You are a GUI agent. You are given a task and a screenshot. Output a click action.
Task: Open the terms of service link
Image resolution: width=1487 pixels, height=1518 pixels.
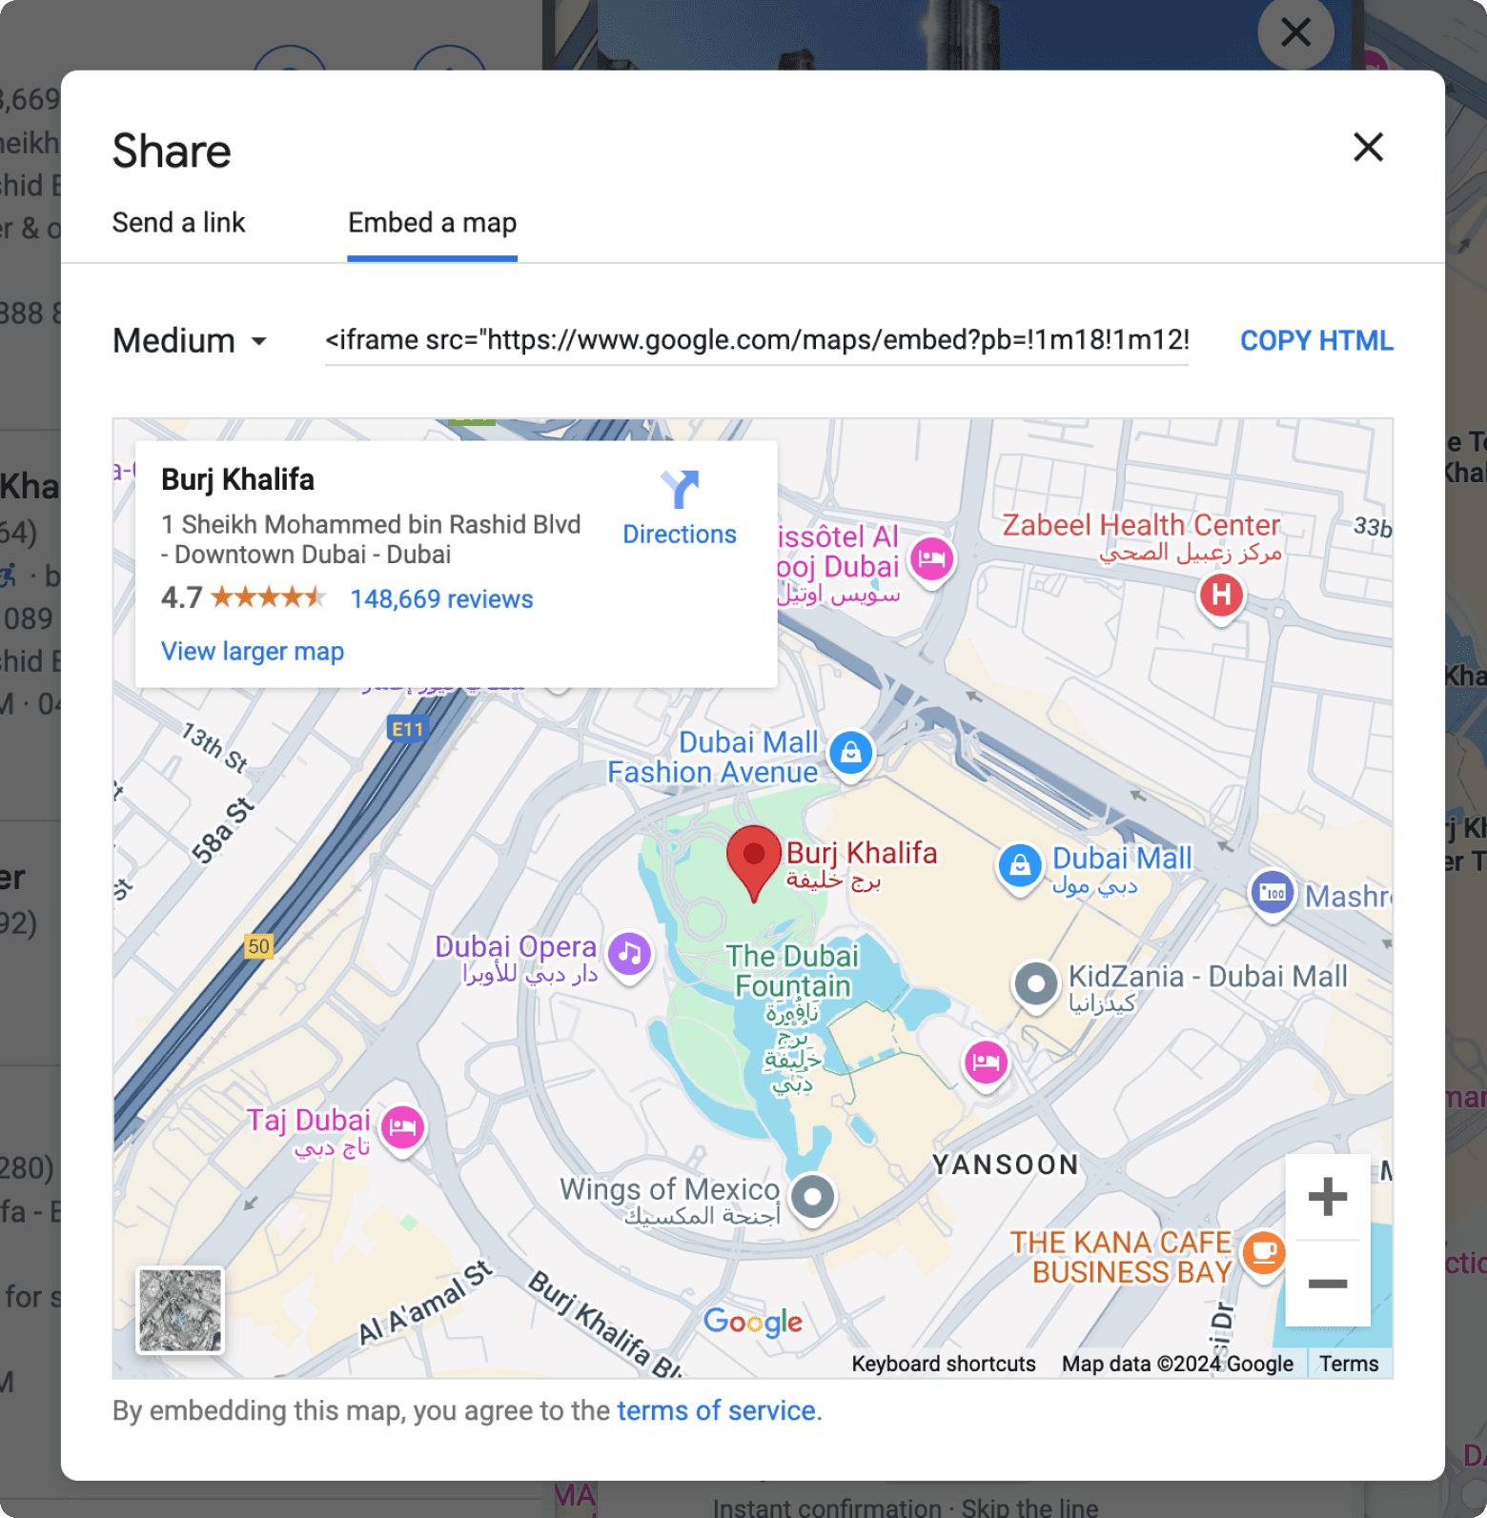(x=716, y=1410)
